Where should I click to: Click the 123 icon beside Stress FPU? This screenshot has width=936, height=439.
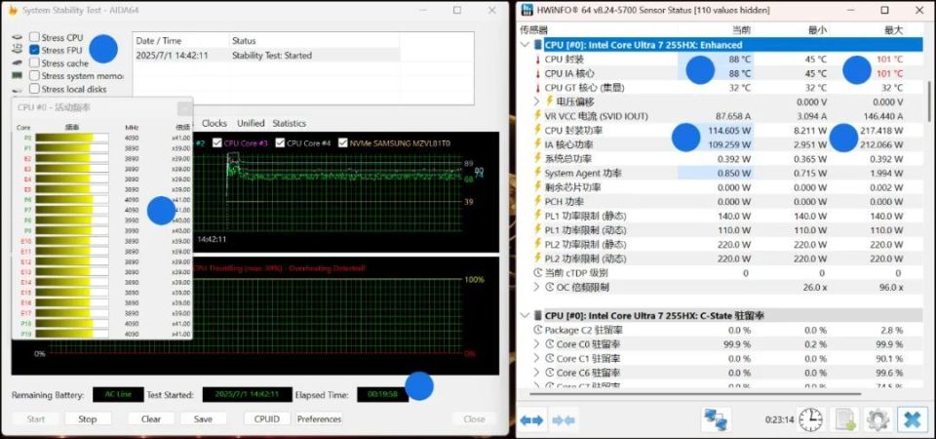18,50
